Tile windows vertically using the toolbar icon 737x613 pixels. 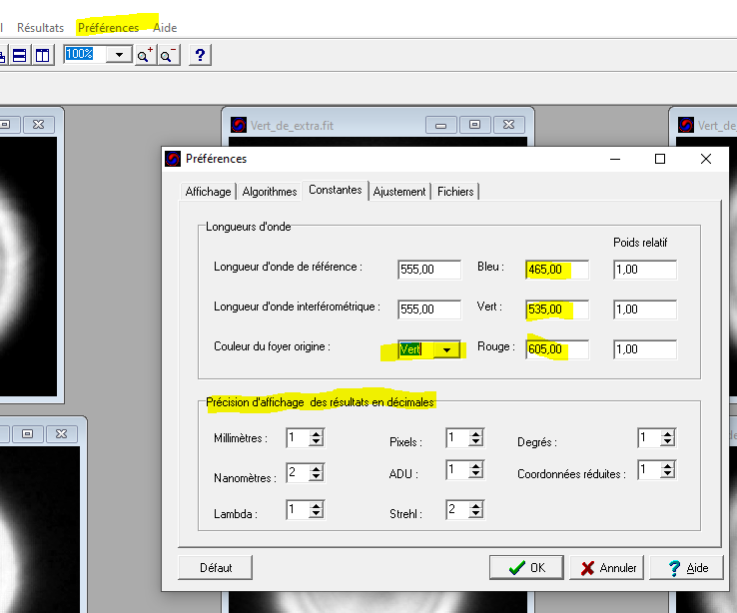pyautogui.click(x=43, y=56)
